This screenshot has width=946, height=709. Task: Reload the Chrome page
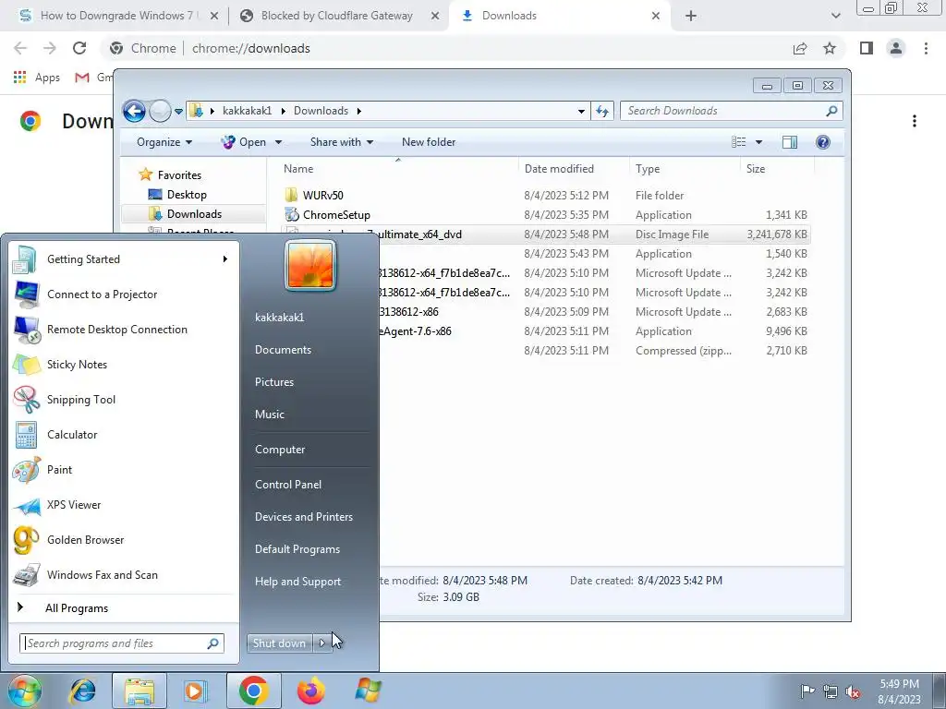click(x=79, y=48)
